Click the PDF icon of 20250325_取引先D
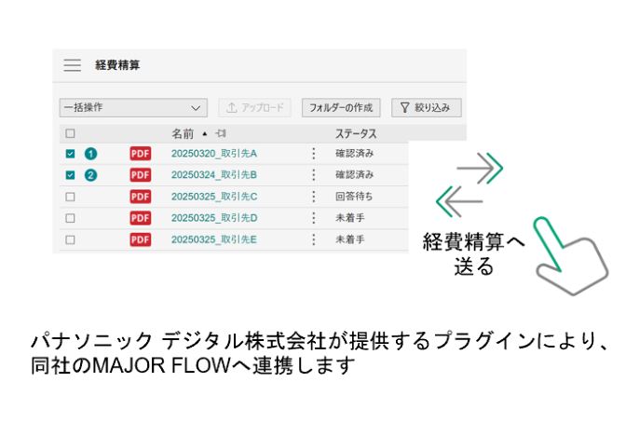This screenshot has height=423, width=639. [x=140, y=218]
